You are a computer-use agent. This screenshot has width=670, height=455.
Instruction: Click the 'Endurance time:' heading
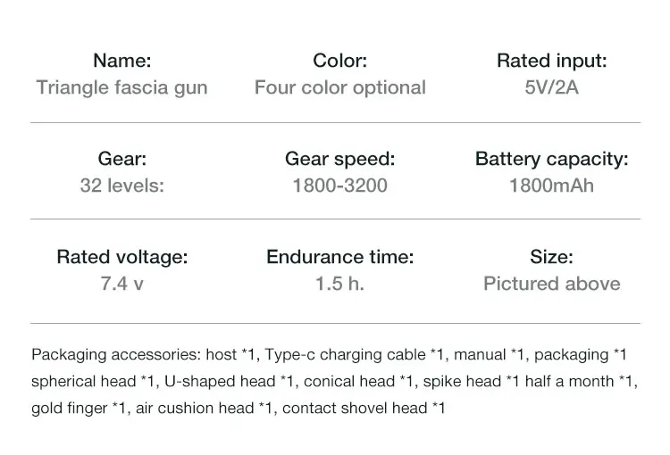point(339,257)
